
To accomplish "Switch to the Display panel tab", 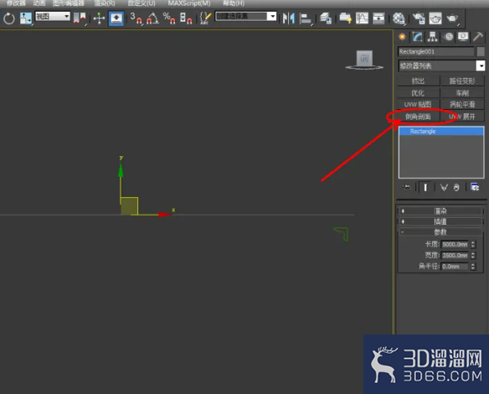I will [x=463, y=37].
